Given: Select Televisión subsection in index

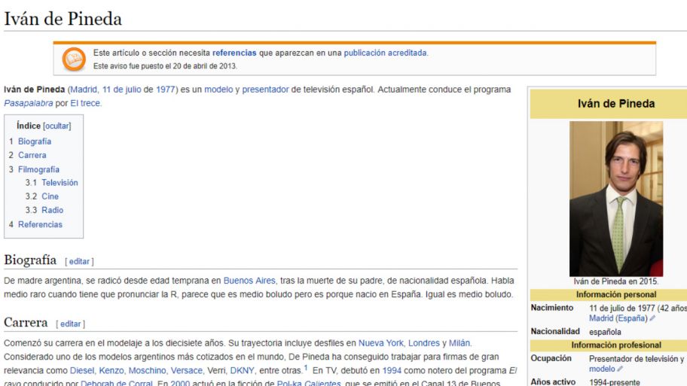Looking at the screenshot, I should coord(60,183).
